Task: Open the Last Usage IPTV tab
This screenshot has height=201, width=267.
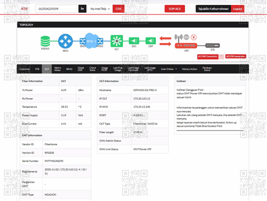Action: (x=150, y=69)
